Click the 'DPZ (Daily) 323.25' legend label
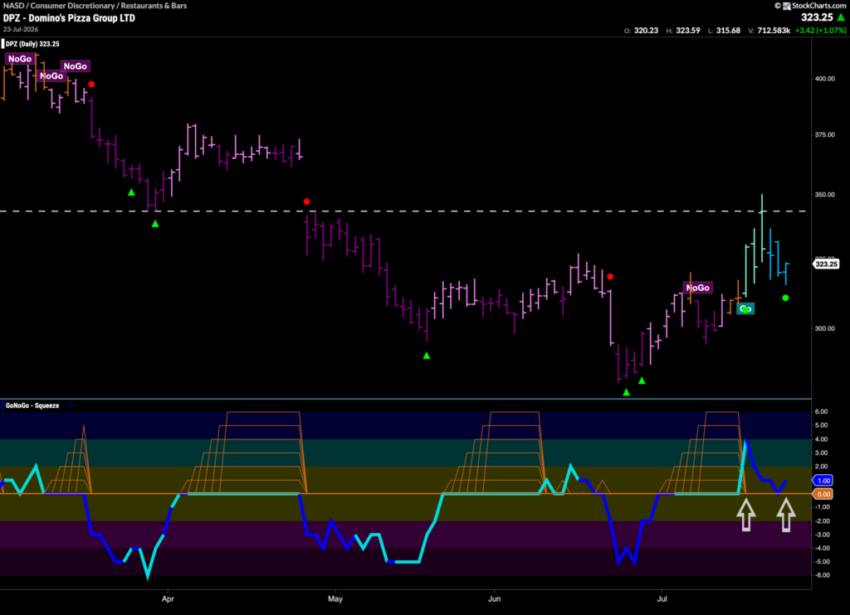 click(32, 44)
